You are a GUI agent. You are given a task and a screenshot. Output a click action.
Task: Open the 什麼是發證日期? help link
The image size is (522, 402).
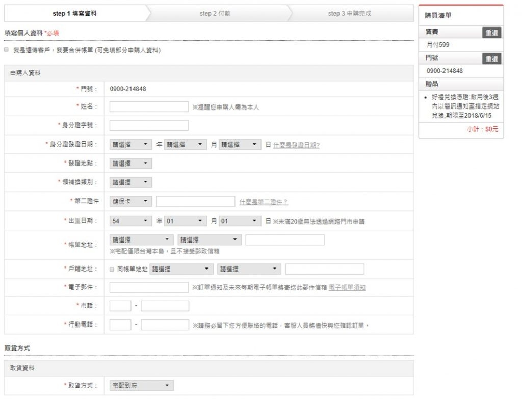pyautogui.click(x=296, y=145)
